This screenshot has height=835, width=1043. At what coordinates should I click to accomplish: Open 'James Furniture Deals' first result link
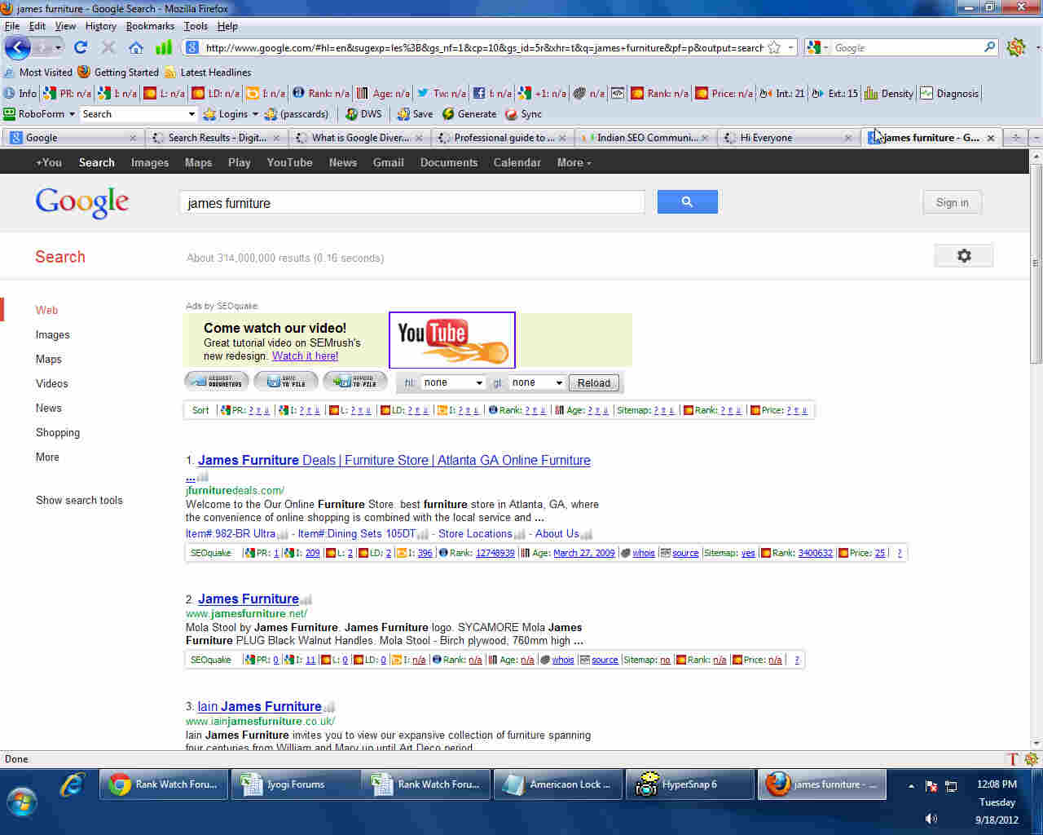click(394, 460)
